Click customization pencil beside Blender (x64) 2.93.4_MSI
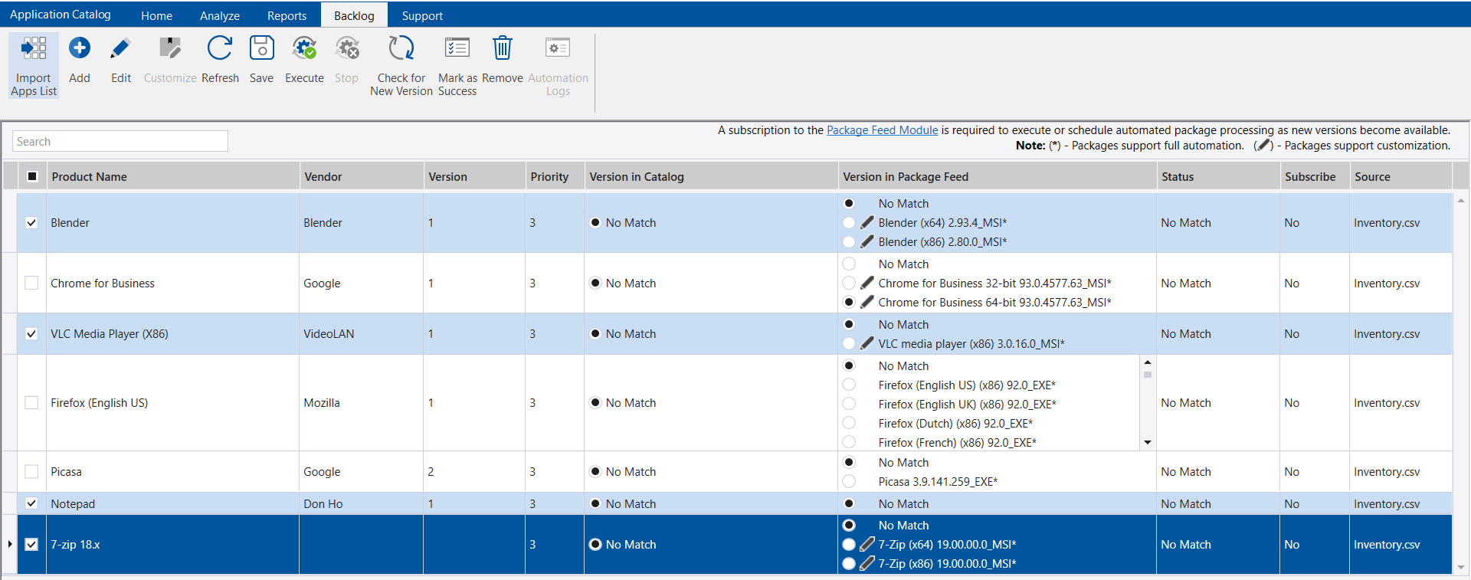This screenshot has height=580, width=1471. (x=867, y=222)
